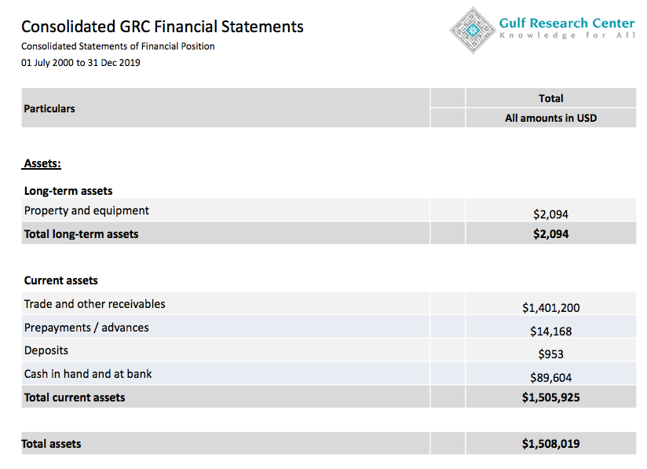Click the Trade and other receivables label
Screen dimensions: 647x469
point(94,304)
